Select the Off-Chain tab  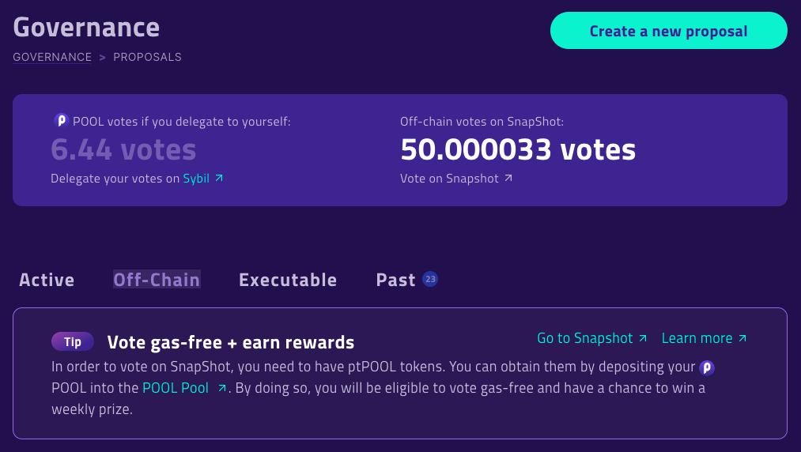click(157, 280)
